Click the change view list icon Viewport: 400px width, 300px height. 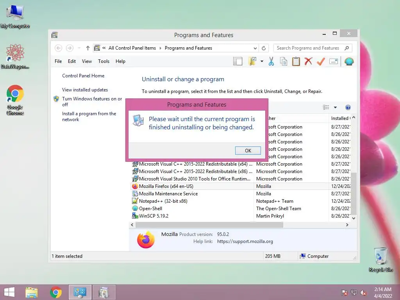(326, 107)
